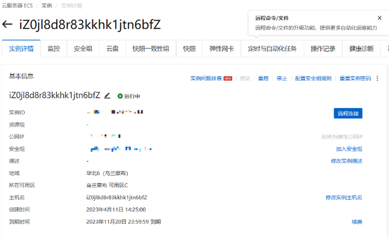Click the 启动 action link
The height and width of the screenshot is (237, 389).
[245, 78]
